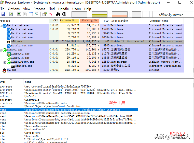Viewport: 194px width, 143px height.
Task: Open Properties via the toolbar icon
Action: coord(44,14)
